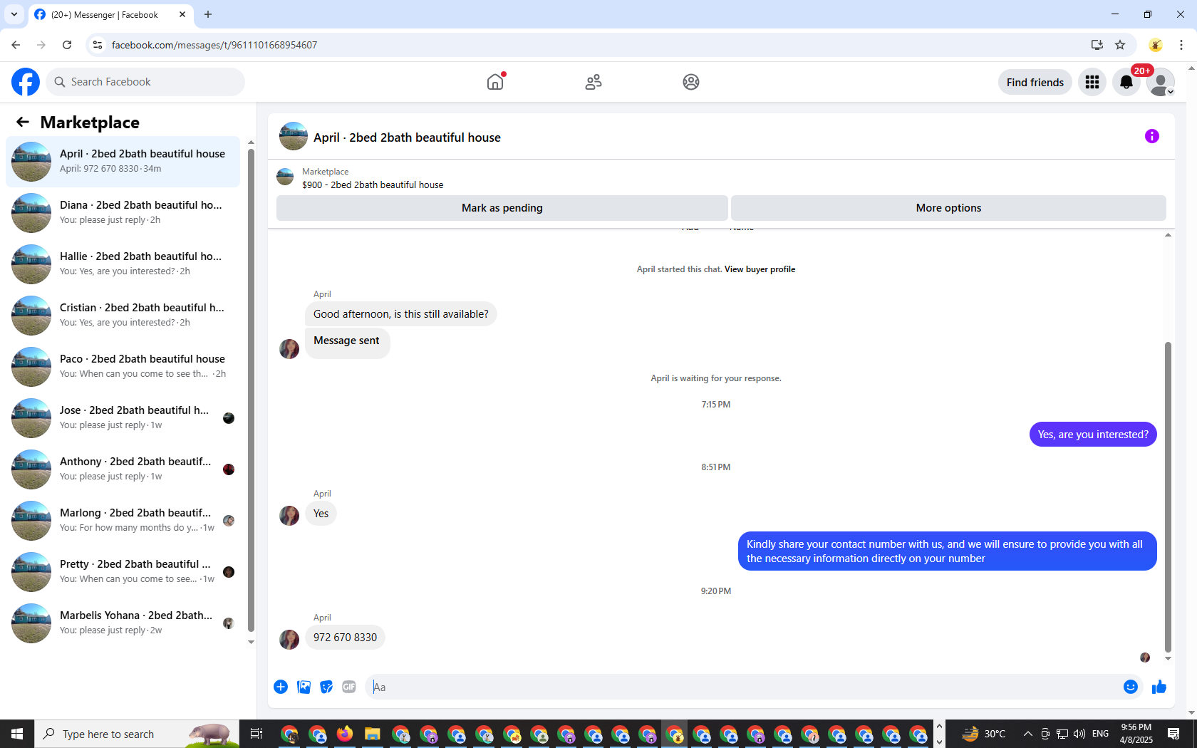Open more actions plus icon
This screenshot has width=1197, height=748.
coord(281,687)
